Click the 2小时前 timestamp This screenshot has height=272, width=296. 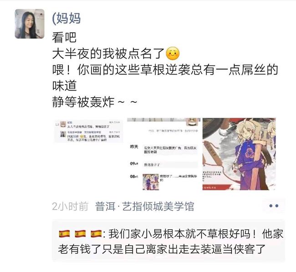[70, 207]
